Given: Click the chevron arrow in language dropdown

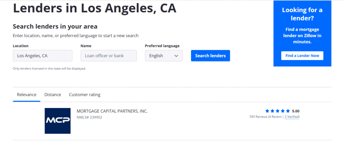Looking at the screenshot, I should point(176,56).
